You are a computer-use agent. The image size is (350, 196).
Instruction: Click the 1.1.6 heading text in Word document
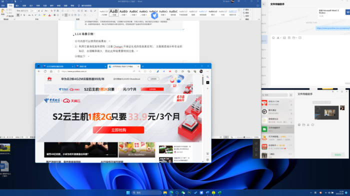(x=84, y=34)
